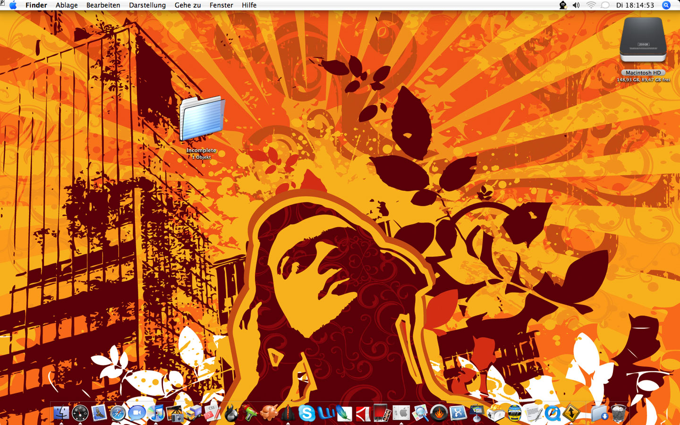The width and height of the screenshot is (680, 425).
Task: Open the Fenster menu
Action: click(221, 5)
